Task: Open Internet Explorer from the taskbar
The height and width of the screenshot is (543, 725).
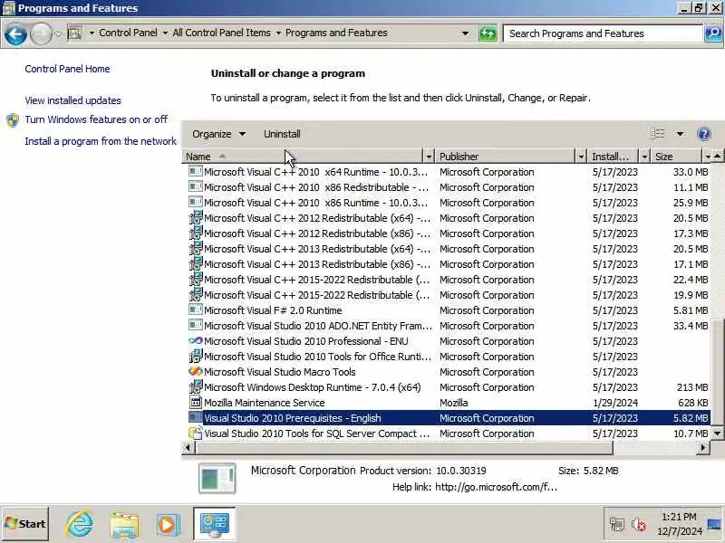Action: (x=80, y=525)
